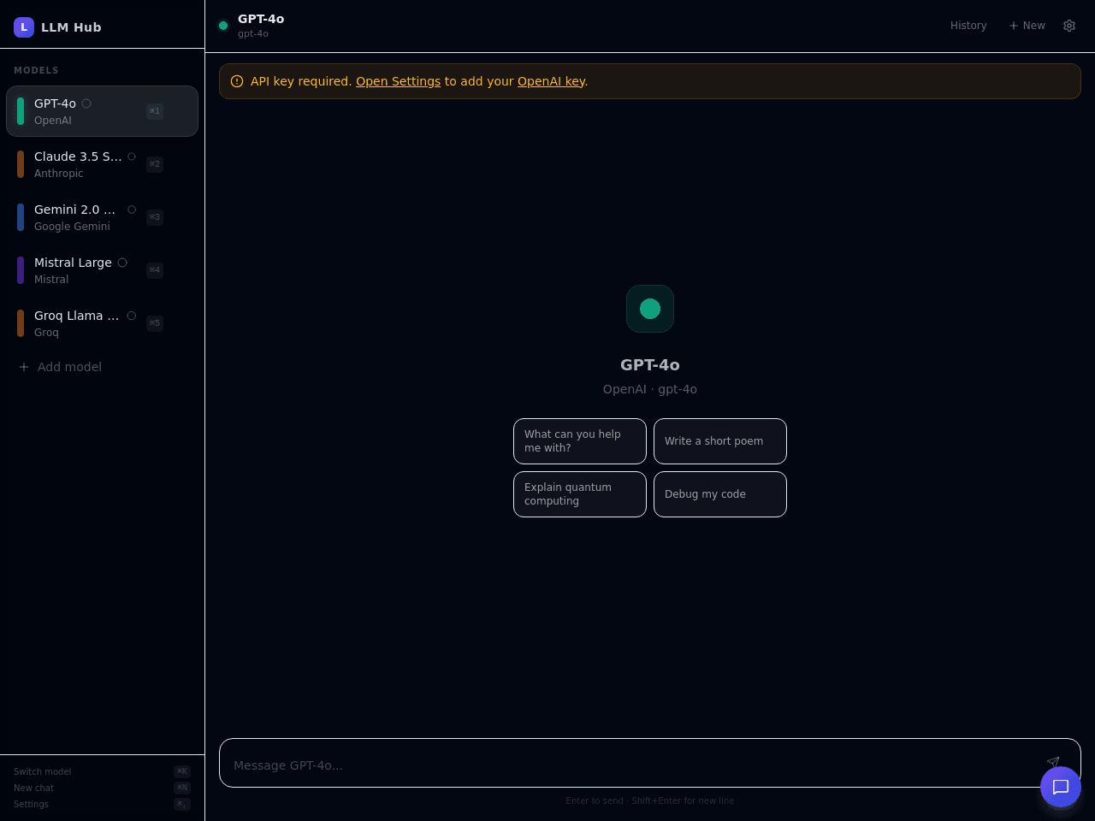Image resolution: width=1095 pixels, height=821 pixels.
Task: Follow the OpenAI key link
Action: [551, 81]
